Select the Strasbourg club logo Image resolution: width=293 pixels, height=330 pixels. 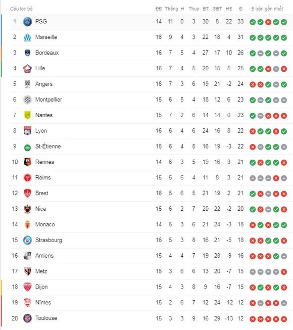pyautogui.click(x=27, y=240)
